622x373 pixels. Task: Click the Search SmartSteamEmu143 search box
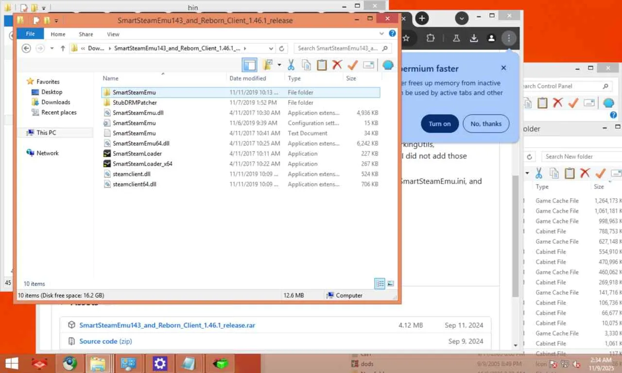(343, 48)
